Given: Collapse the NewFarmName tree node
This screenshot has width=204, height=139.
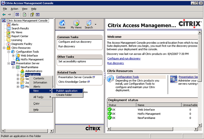Looking at the screenshot, I should (13, 67).
